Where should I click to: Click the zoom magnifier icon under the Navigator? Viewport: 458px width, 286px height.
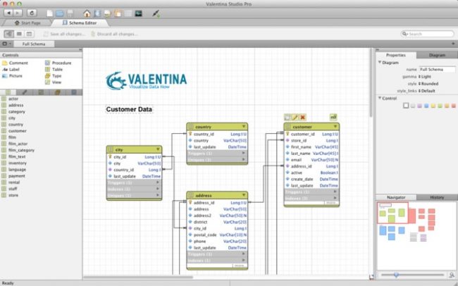452,275
